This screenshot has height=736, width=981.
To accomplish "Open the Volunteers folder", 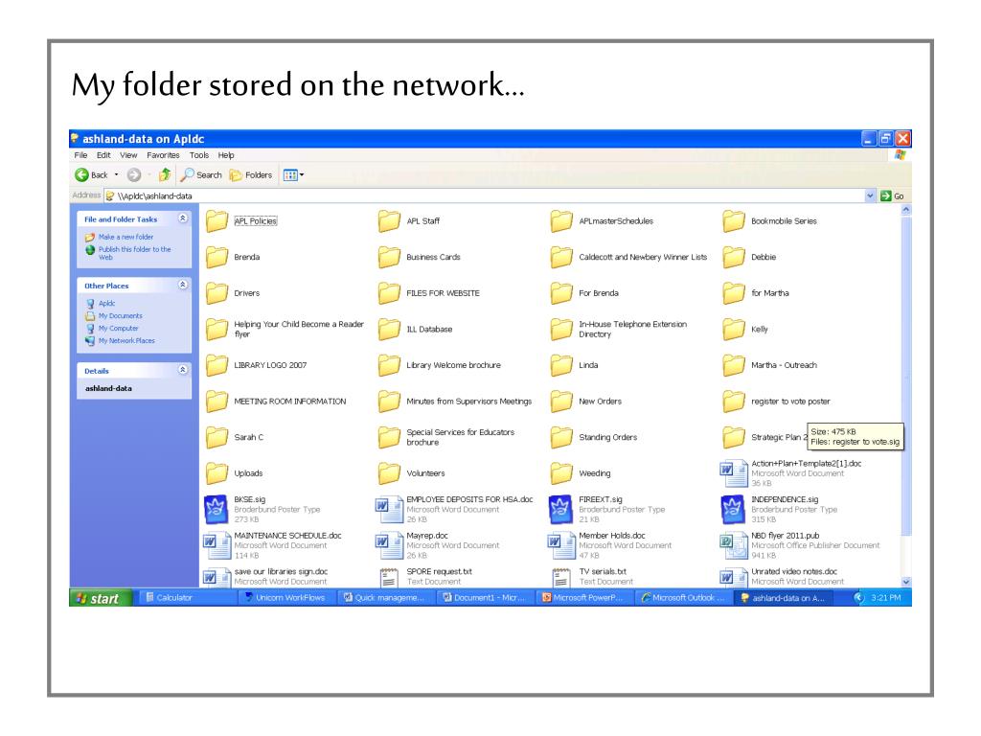I will [412, 473].
